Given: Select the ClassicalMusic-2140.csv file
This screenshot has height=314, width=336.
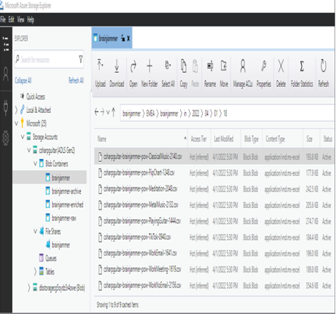Looking at the screenshot, I should pos(142,157).
